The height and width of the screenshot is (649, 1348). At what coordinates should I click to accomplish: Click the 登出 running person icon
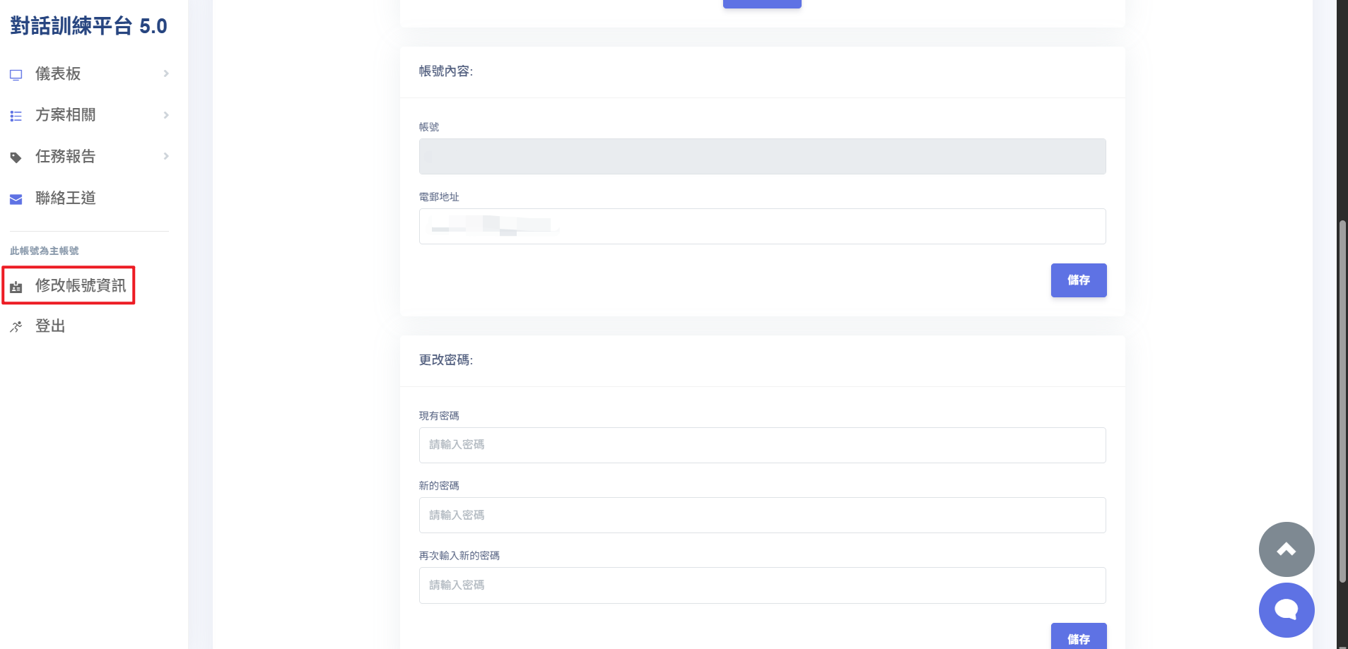[16, 327]
